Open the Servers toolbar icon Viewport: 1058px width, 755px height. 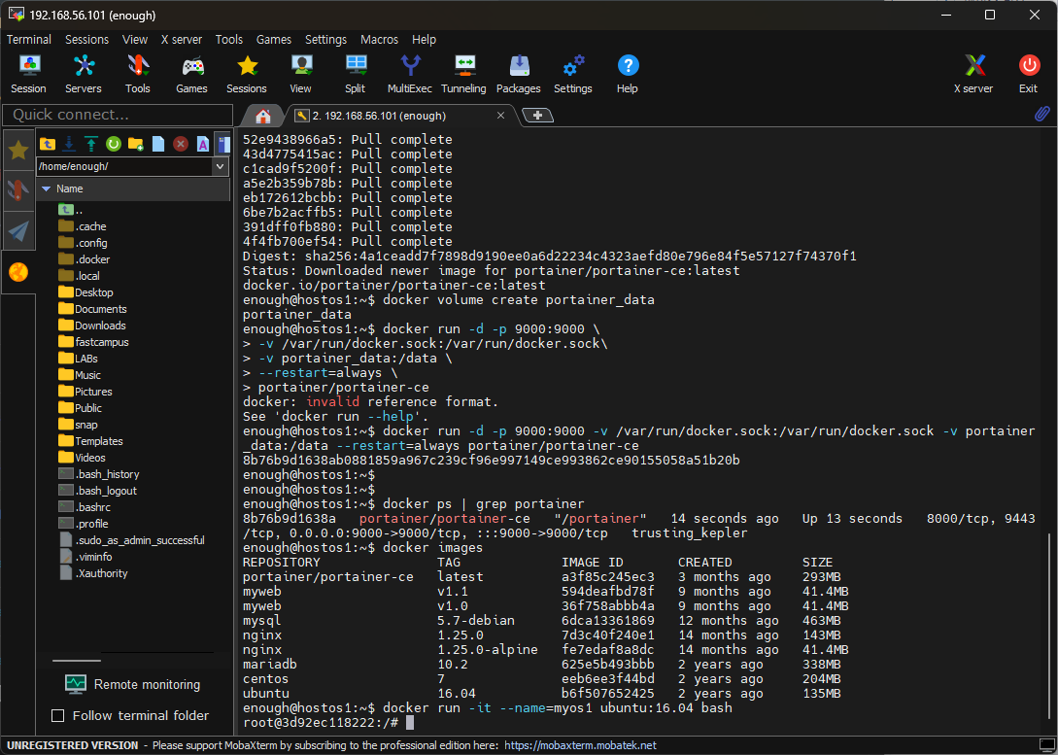pyautogui.click(x=83, y=74)
